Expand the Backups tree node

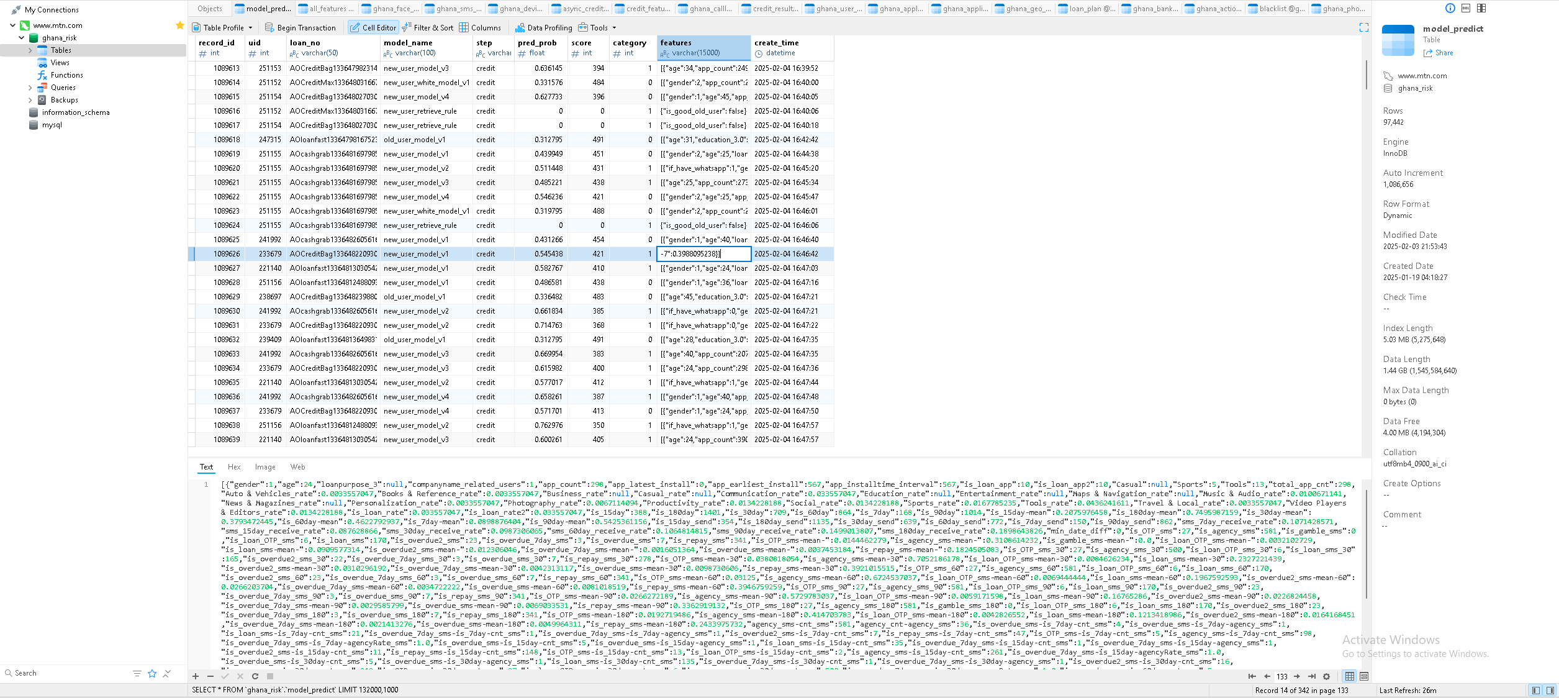pos(30,100)
